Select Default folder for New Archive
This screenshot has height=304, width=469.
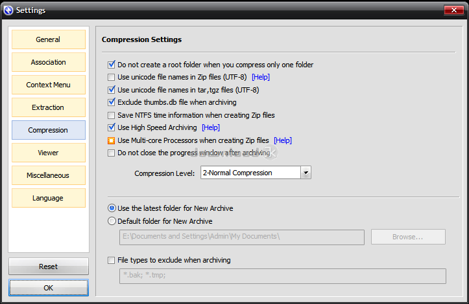(x=112, y=221)
